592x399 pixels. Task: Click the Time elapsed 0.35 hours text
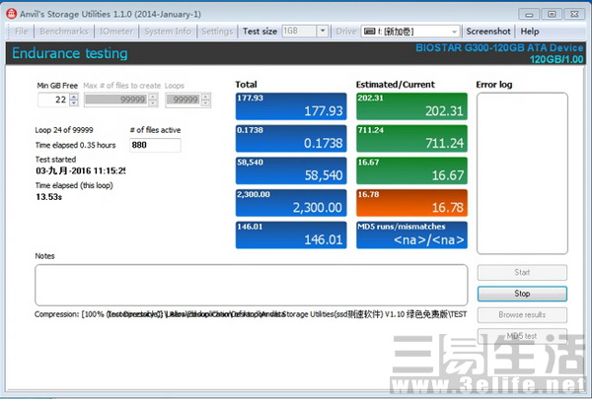[x=76, y=145]
